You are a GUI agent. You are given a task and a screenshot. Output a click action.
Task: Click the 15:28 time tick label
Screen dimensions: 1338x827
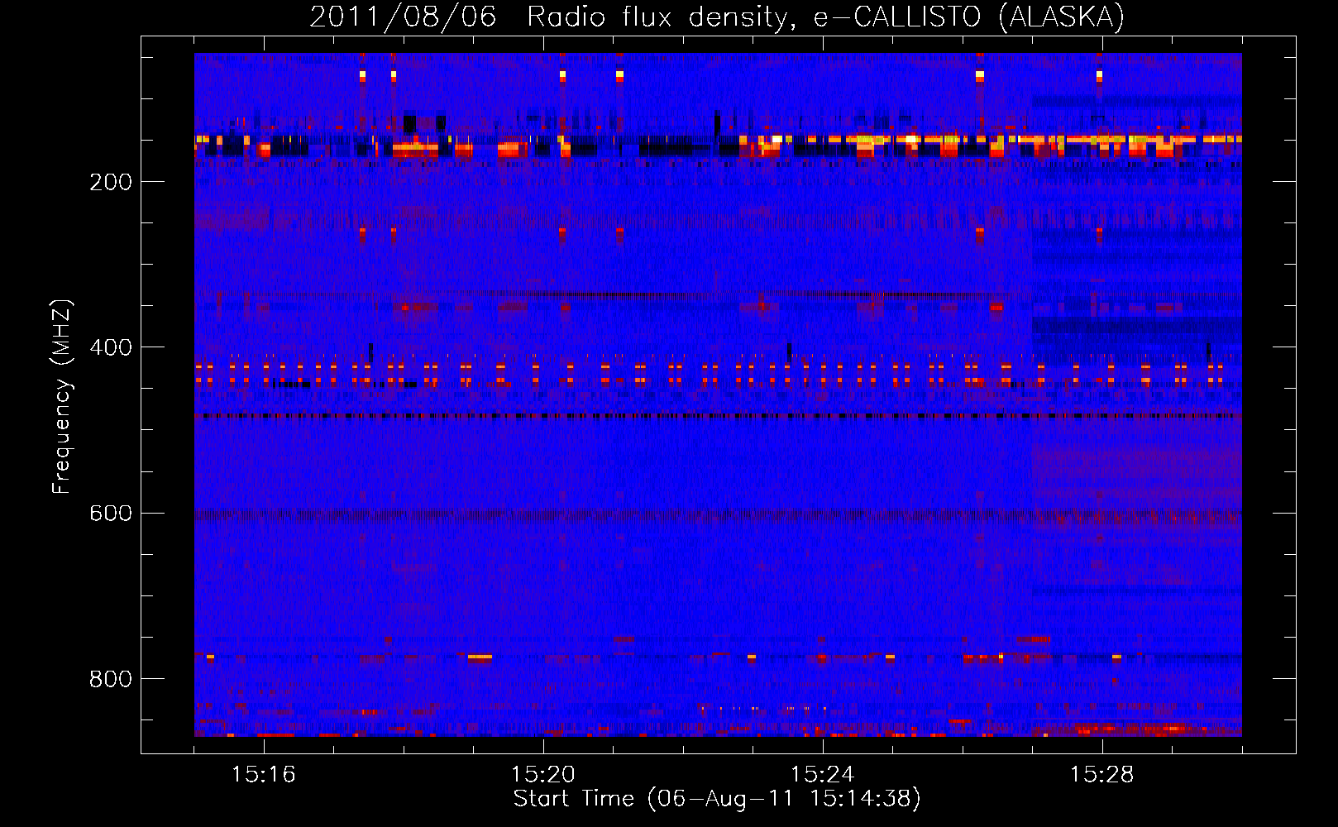click(x=1101, y=775)
